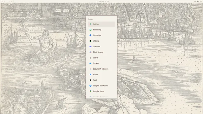This screenshot has height=114, width=203.
Task: Open the Basecamp app icon
Action: pyautogui.click(x=90, y=30)
